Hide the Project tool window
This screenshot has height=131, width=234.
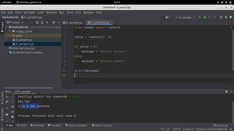click(58, 23)
